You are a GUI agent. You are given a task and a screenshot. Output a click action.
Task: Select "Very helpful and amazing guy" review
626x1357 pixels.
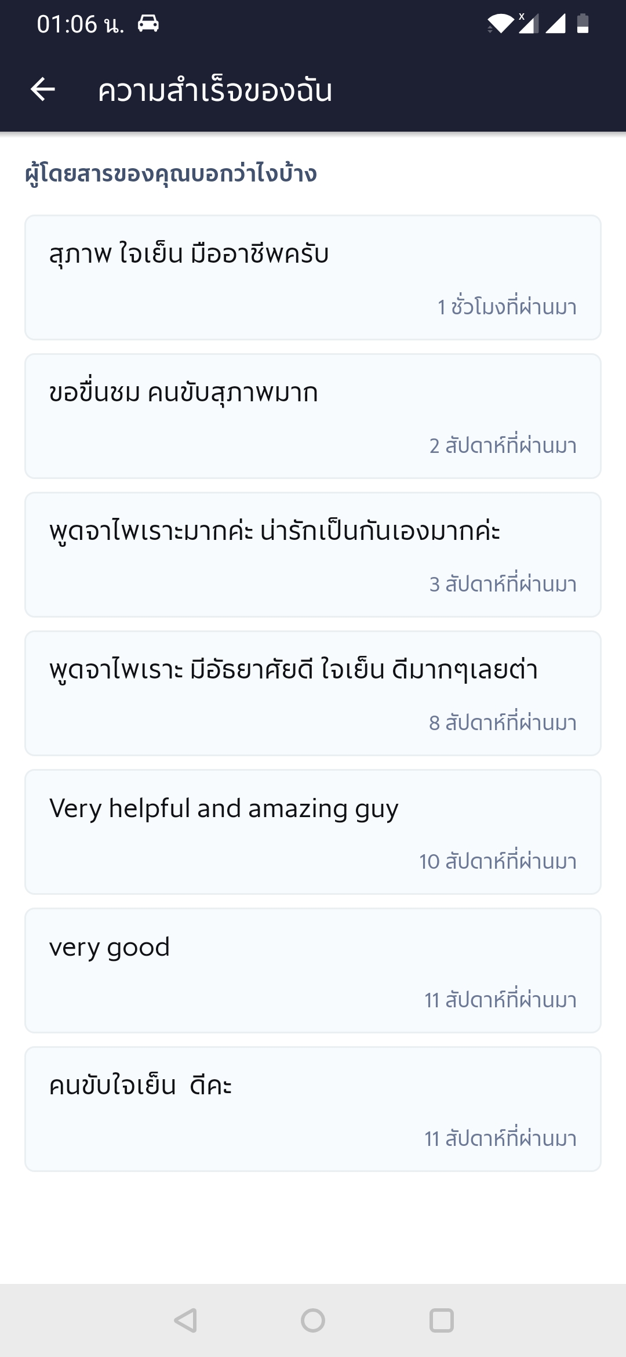click(x=313, y=832)
